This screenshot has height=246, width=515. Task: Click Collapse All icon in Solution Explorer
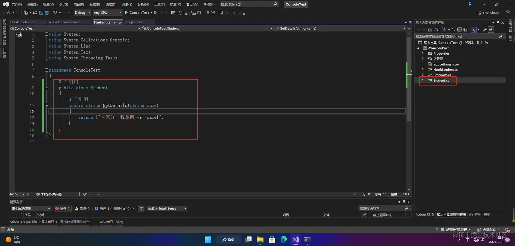459,30
